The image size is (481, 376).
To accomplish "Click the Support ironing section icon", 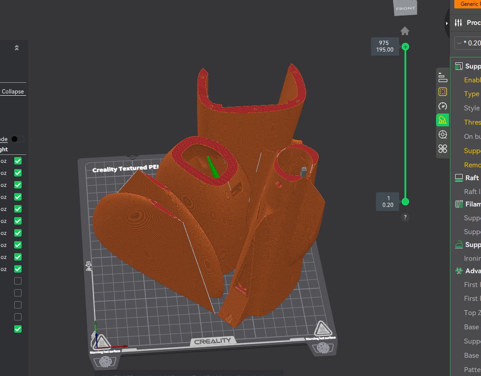I will point(459,244).
